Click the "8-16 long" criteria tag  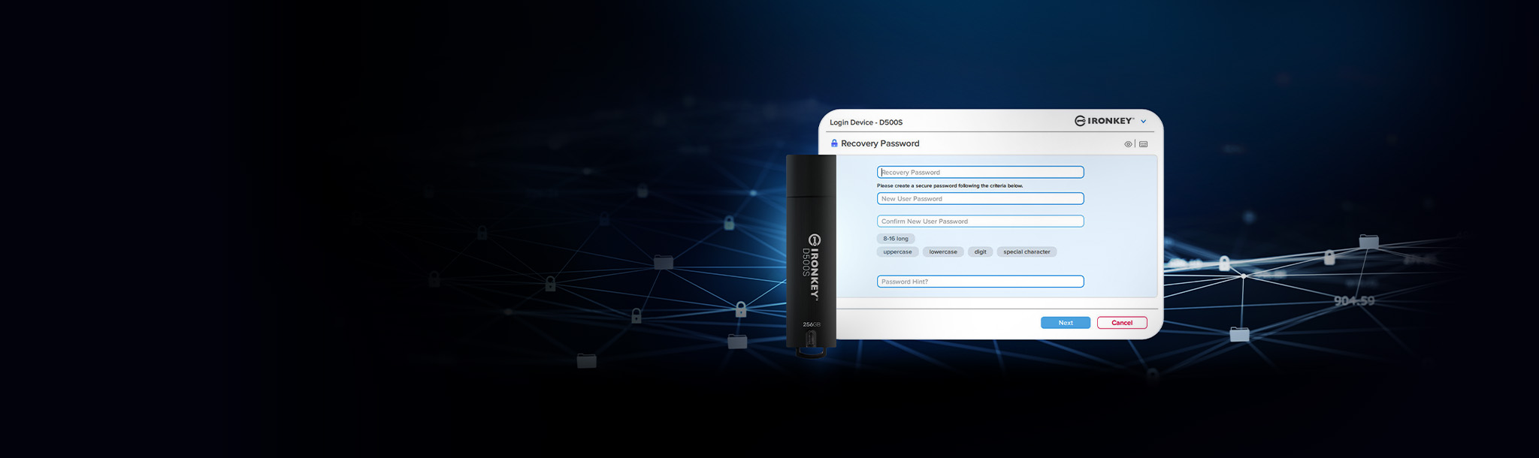pos(895,239)
